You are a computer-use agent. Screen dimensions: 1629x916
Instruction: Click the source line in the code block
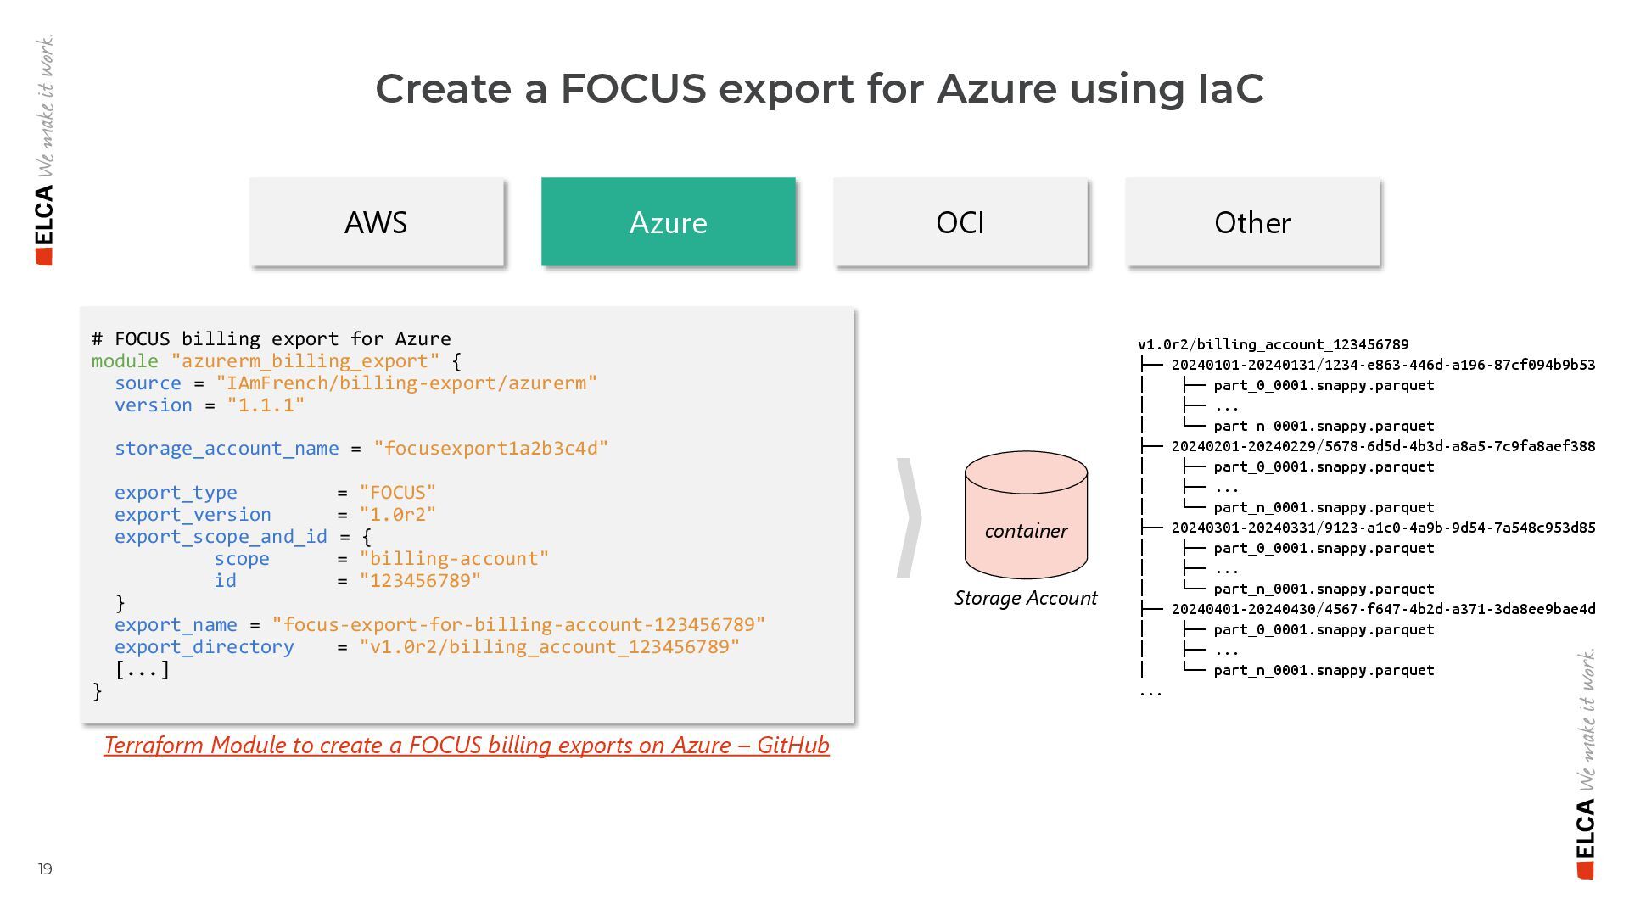(x=355, y=383)
